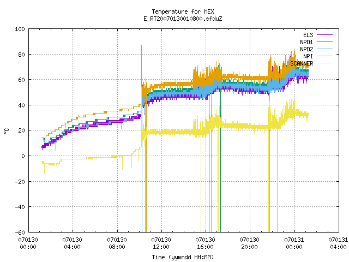
Task: Click the purple ELS legend line sample
Action: [324, 35]
